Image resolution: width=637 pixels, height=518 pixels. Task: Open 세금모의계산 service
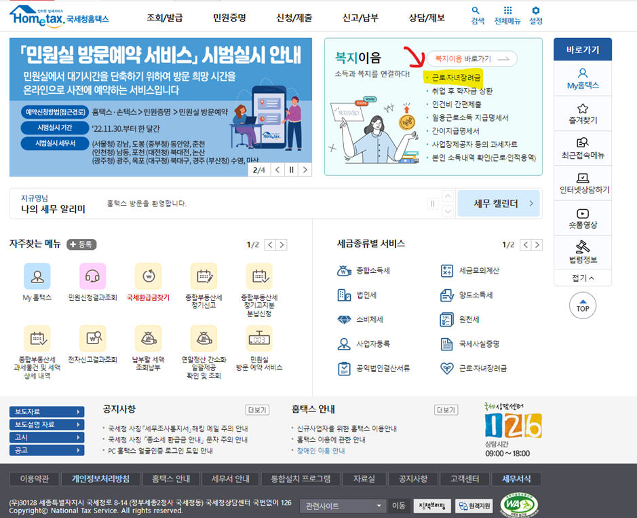pyautogui.click(x=470, y=271)
